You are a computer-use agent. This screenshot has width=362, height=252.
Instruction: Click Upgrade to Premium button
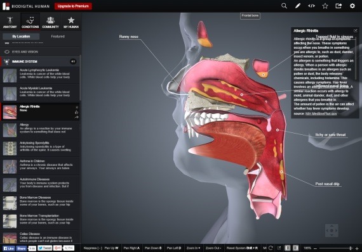click(73, 6)
